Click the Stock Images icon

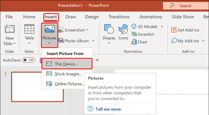(x=49, y=74)
